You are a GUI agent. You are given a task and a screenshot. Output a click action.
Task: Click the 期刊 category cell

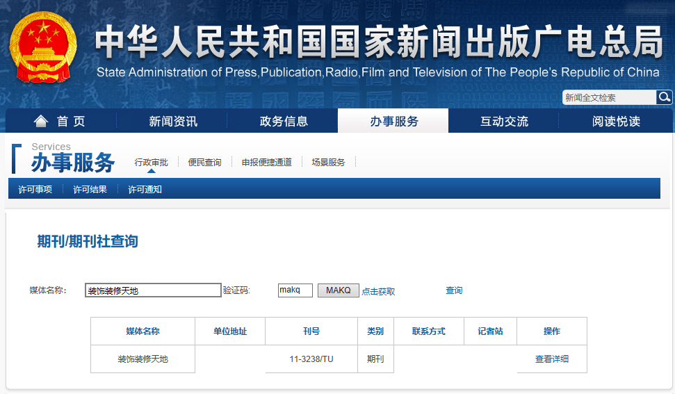(x=375, y=359)
